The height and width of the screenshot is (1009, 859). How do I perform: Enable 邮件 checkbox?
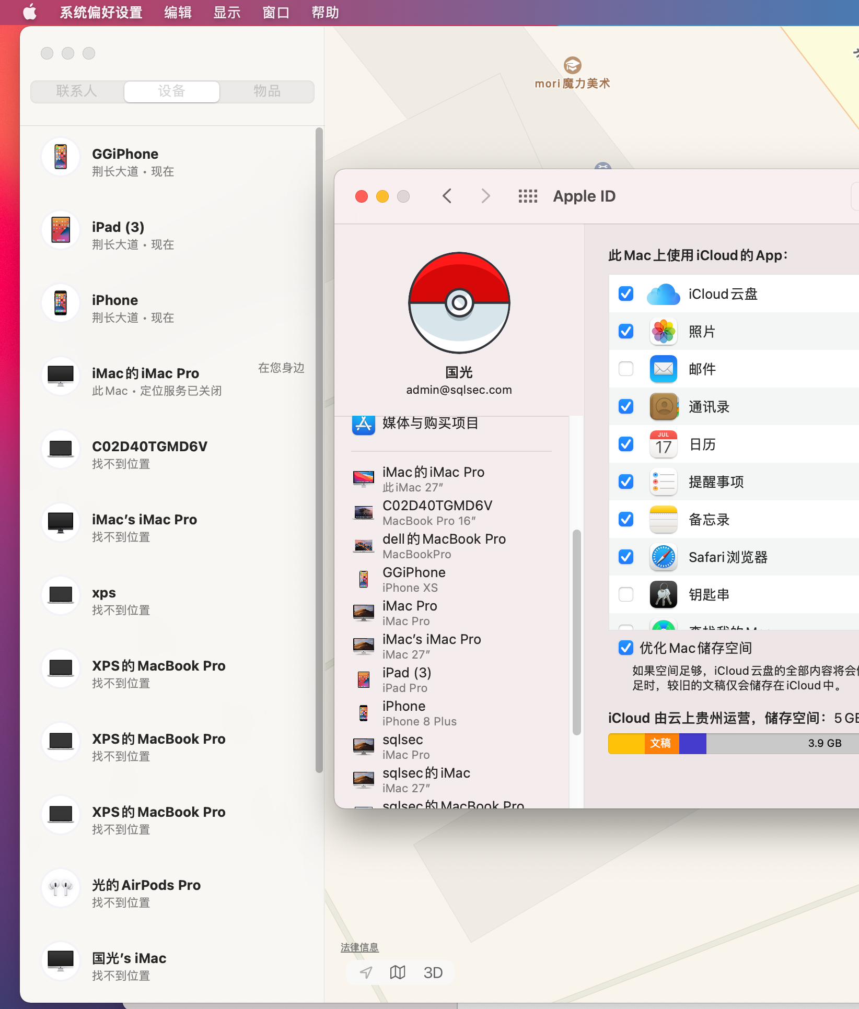(x=626, y=369)
